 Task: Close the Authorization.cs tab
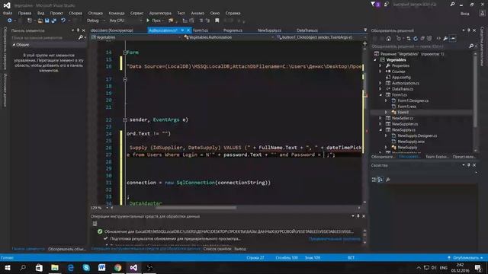click(188, 30)
